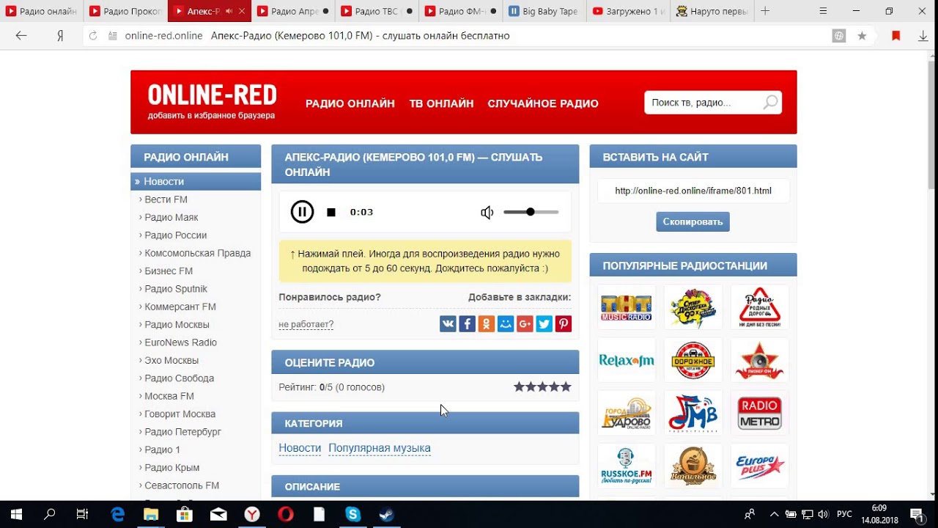
Task: Share on Google Plus
Action: tap(525, 323)
